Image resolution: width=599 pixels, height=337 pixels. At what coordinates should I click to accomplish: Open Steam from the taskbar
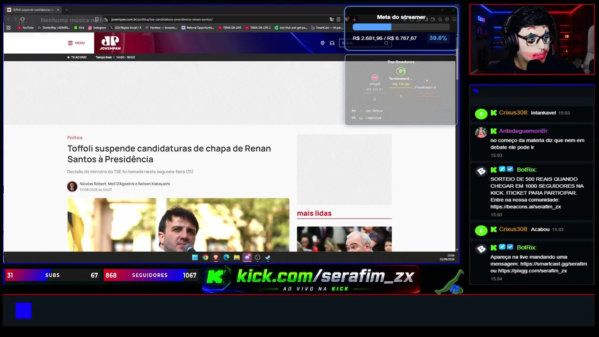pos(268,257)
